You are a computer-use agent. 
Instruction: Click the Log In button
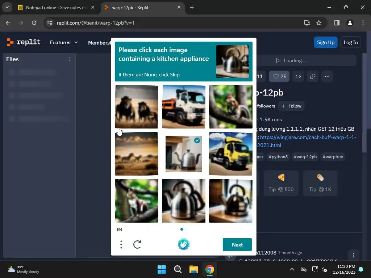351,43
